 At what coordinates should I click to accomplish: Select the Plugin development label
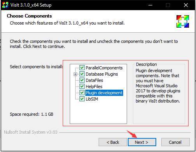click(x=104, y=93)
